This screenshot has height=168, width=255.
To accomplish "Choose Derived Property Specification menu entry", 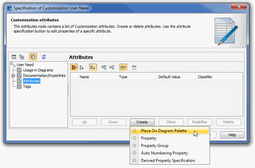I will click(x=170, y=161).
